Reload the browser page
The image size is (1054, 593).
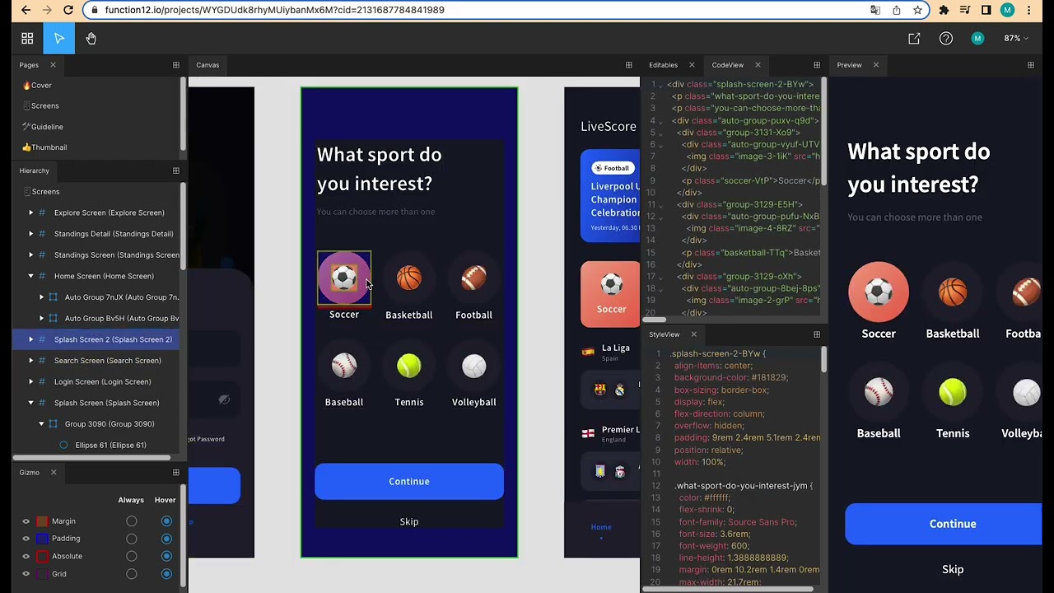[68, 10]
